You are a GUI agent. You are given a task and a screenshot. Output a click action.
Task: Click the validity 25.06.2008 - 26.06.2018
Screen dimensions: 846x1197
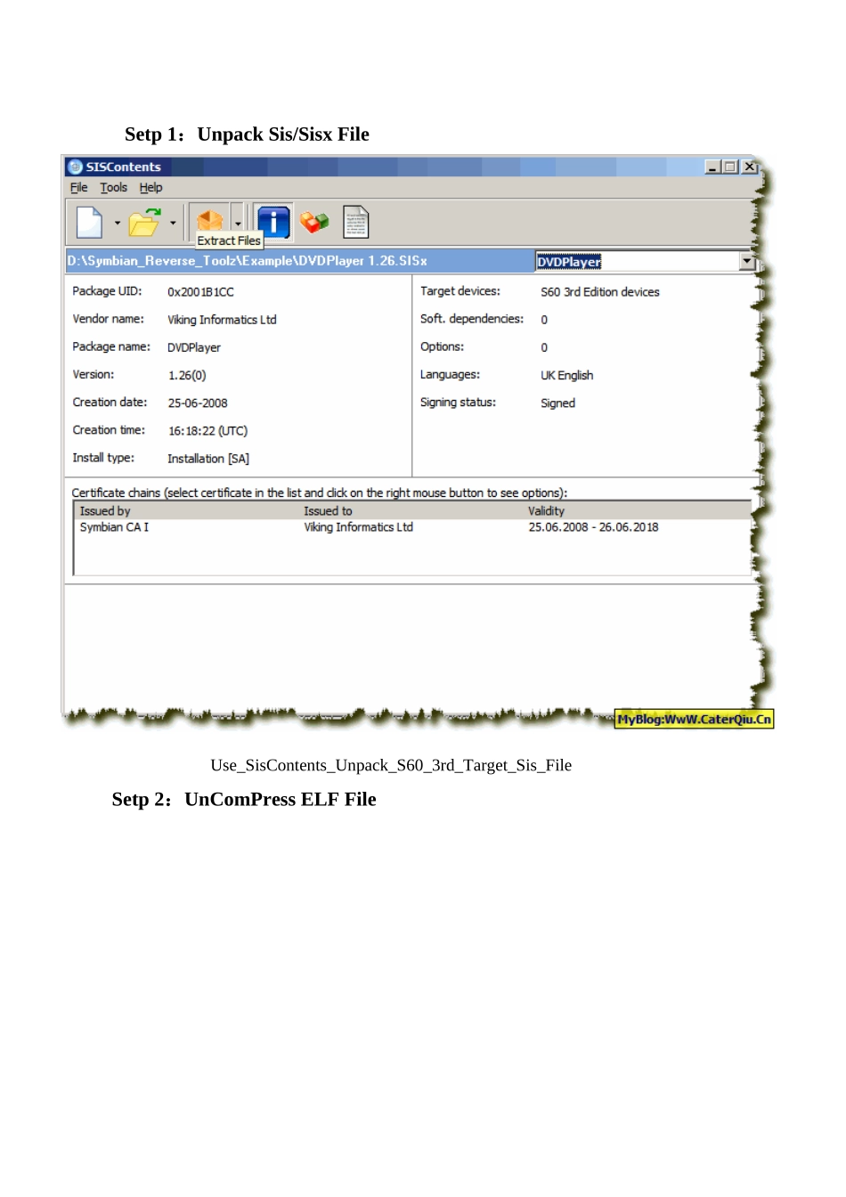593,527
